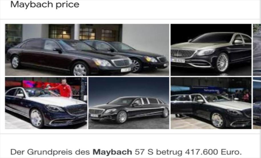Click the lit building windows behind the sedans
This screenshot has height=158, width=261.
(83, 33)
